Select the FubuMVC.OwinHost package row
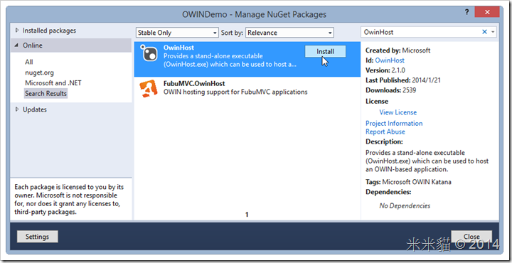The height and width of the screenshot is (263, 512). click(x=247, y=88)
